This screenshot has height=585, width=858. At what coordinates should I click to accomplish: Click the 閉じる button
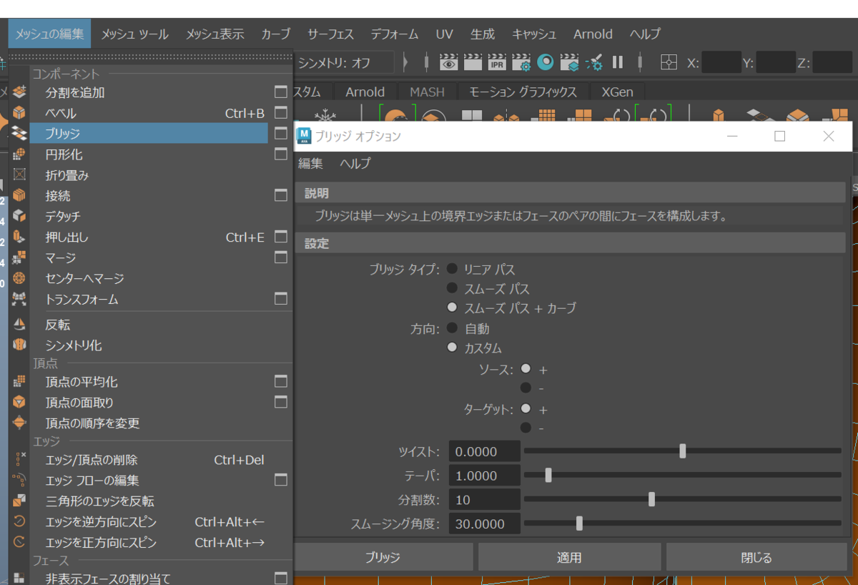tap(756, 557)
